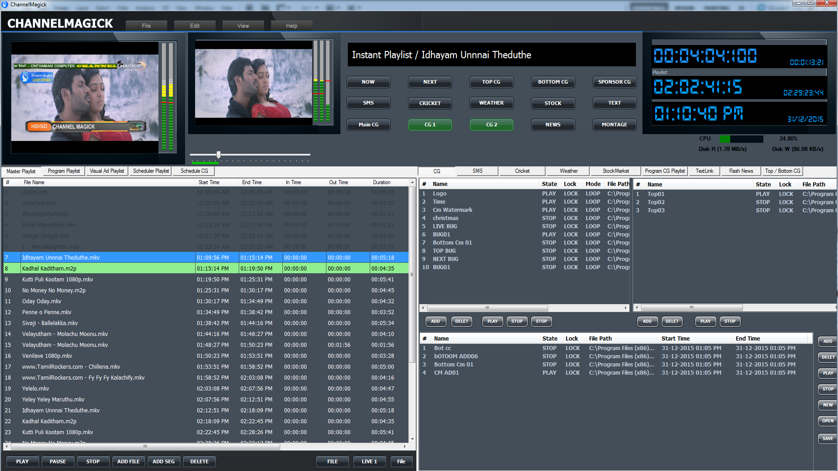
Task: Click the program output video thumbnail
Action: click(85, 98)
